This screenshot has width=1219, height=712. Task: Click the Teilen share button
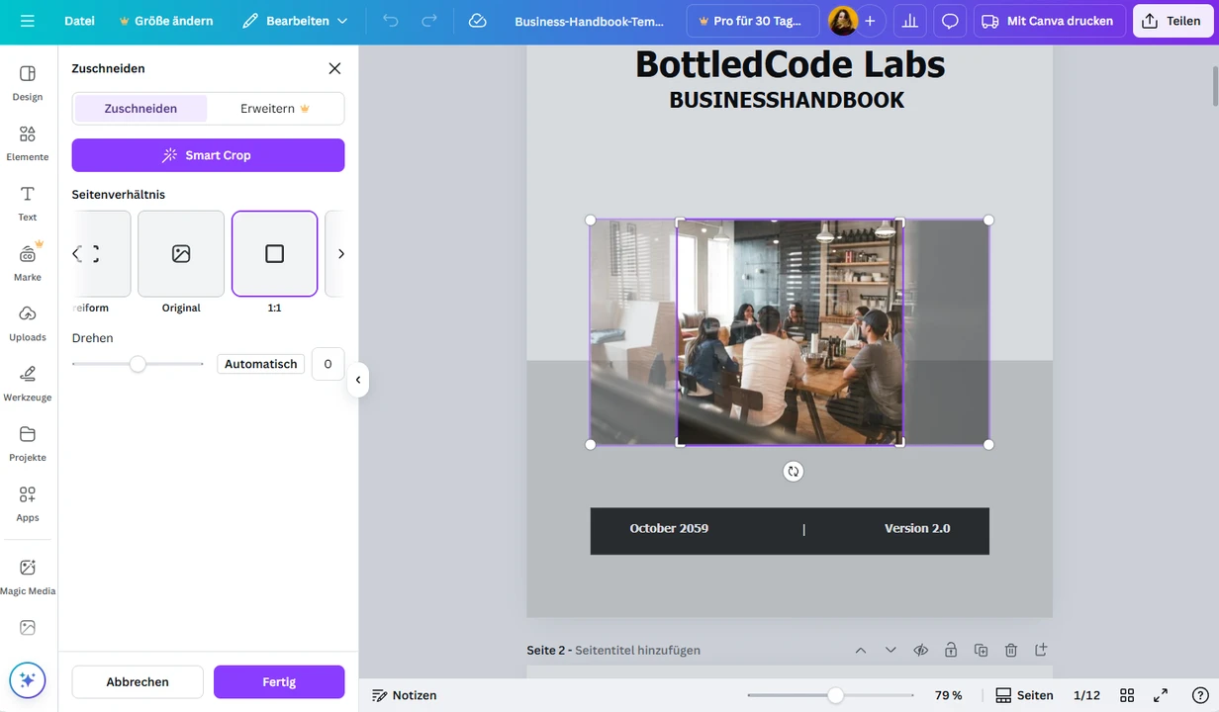pos(1172,21)
